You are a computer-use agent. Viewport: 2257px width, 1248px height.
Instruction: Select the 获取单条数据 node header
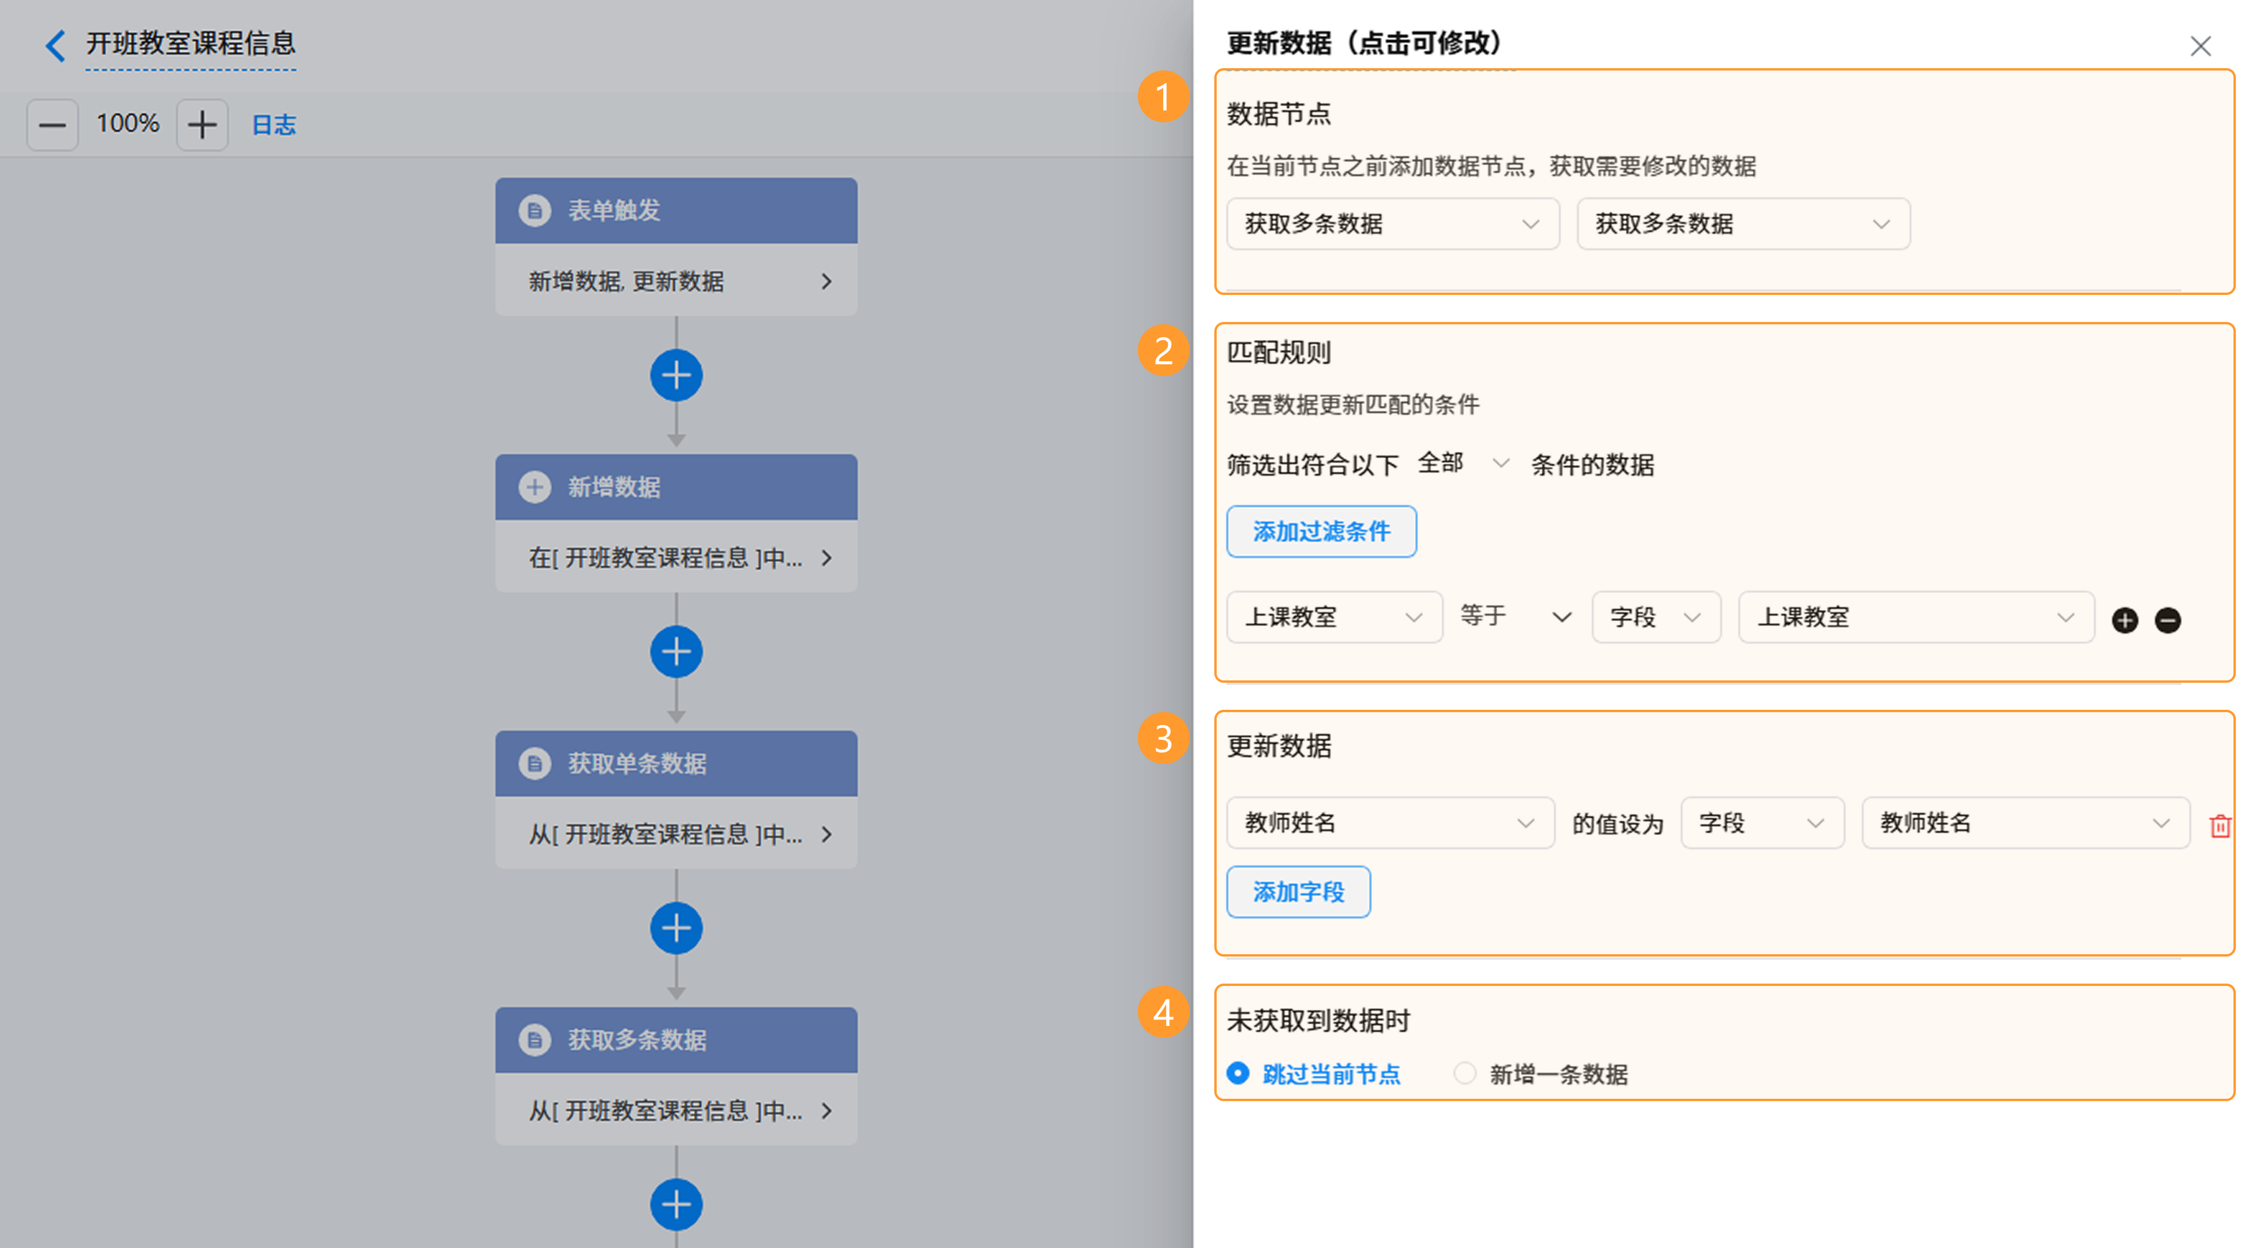click(x=677, y=764)
